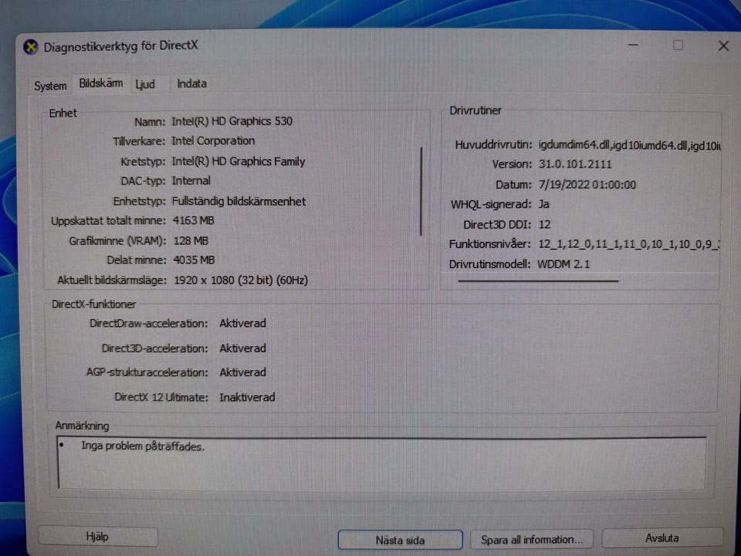Click the shared memory value 4035 MB
Screen dimensions: 741x556
(x=195, y=260)
